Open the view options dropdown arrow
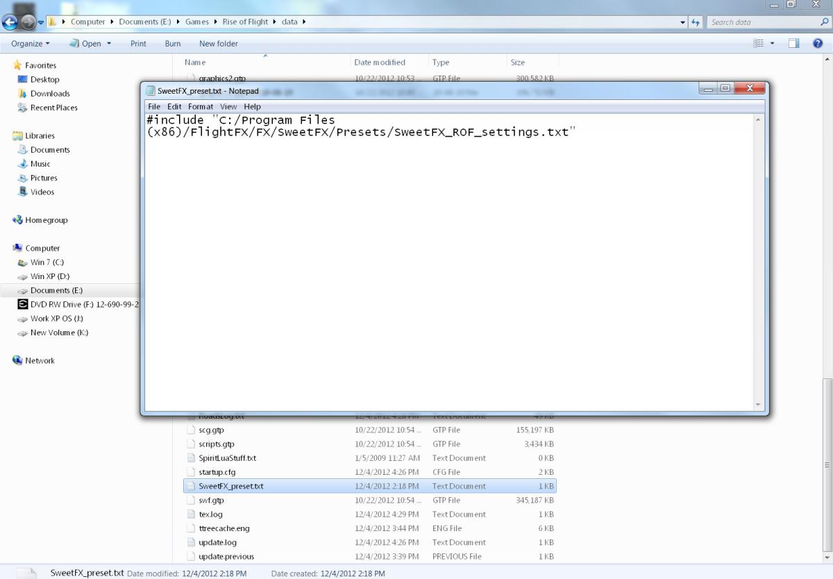The image size is (833, 579). (x=773, y=43)
